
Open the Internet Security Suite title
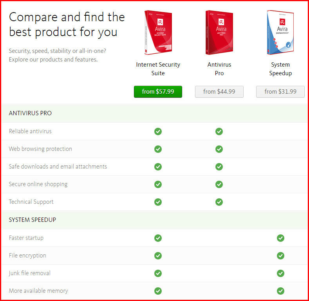[x=158, y=69]
